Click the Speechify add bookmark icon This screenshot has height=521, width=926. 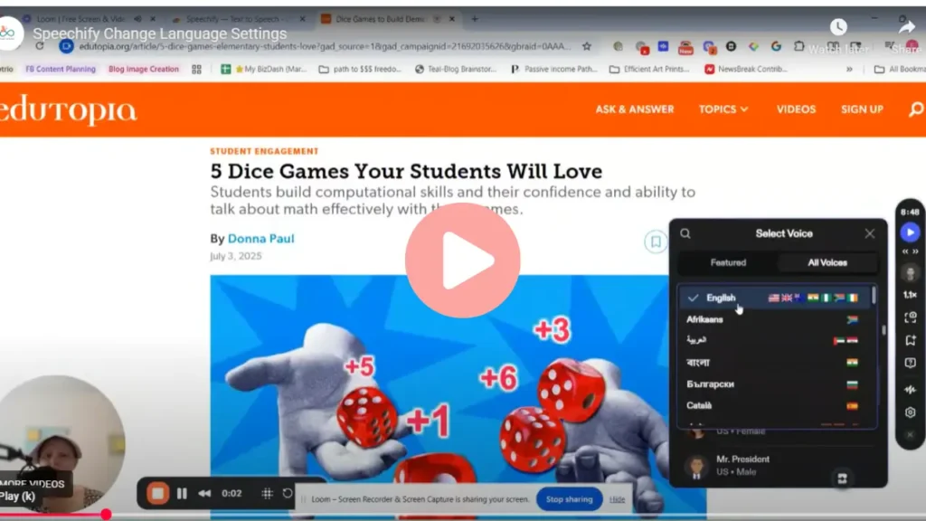(x=910, y=340)
